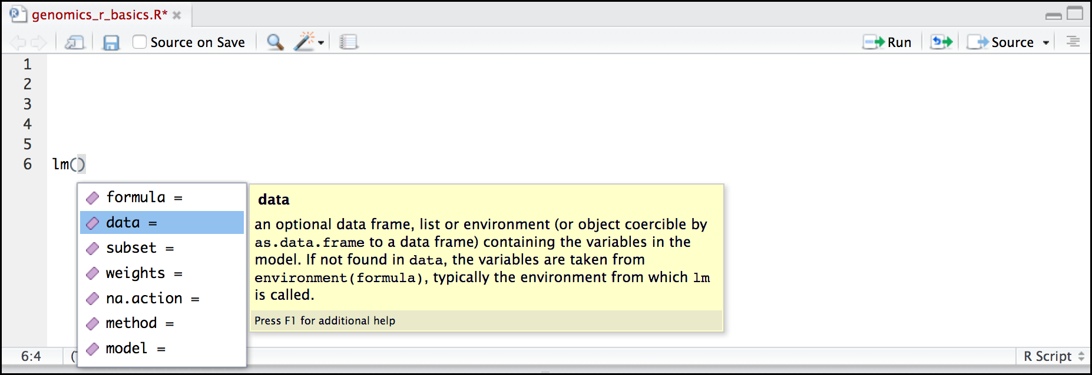Open the Code Tools dropdown arrow
The height and width of the screenshot is (375, 1092).
point(321,43)
